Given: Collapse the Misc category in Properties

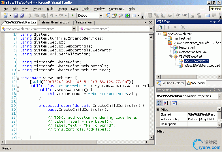Looking at the screenshot, I should tap(159, 110).
